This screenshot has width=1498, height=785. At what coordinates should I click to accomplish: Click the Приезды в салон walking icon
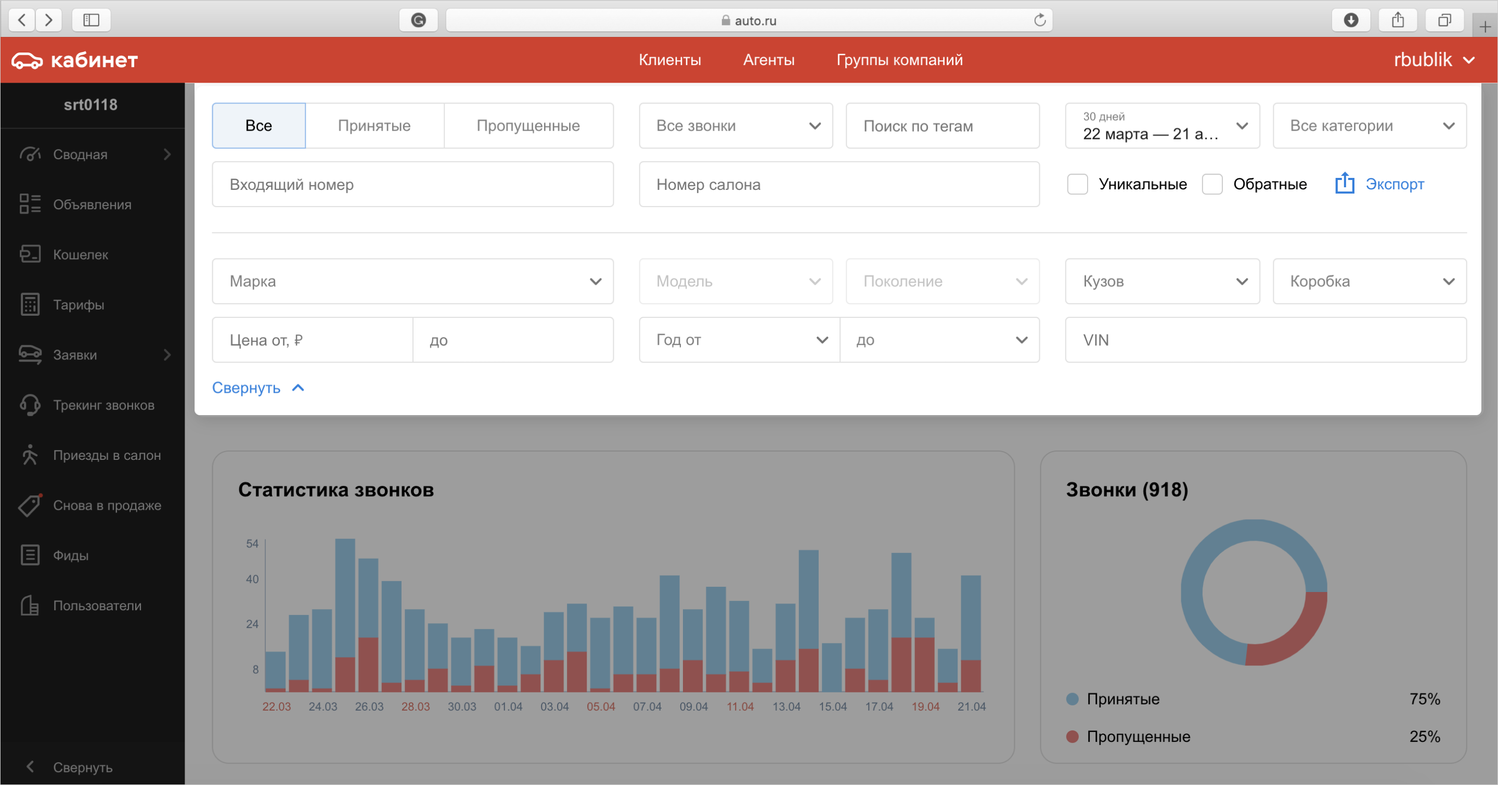pyautogui.click(x=30, y=455)
